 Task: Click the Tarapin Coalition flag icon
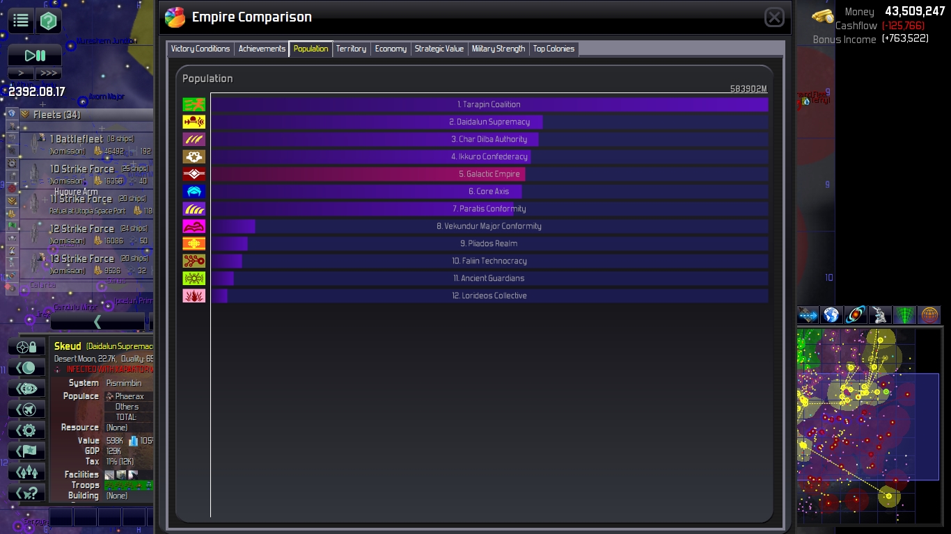[194, 104]
